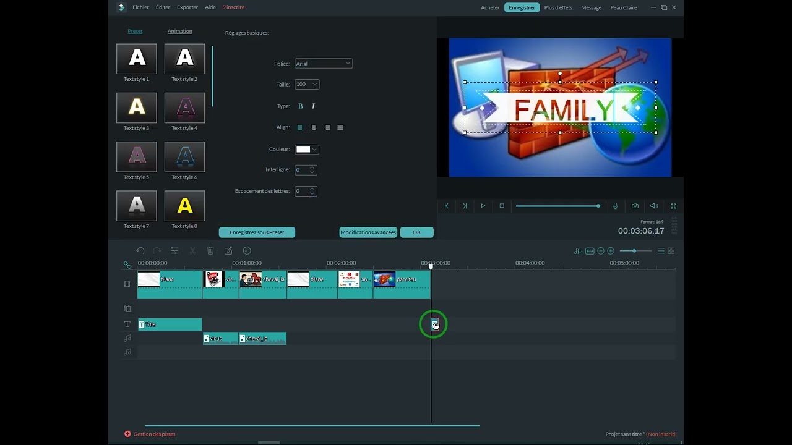Click the edit pencil icon in timeline toolbar
792x445 pixels.
point(228,251)
